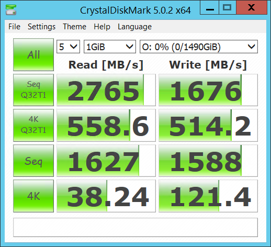
Task: Open the Language menu
Action: (x=134, y=27)
